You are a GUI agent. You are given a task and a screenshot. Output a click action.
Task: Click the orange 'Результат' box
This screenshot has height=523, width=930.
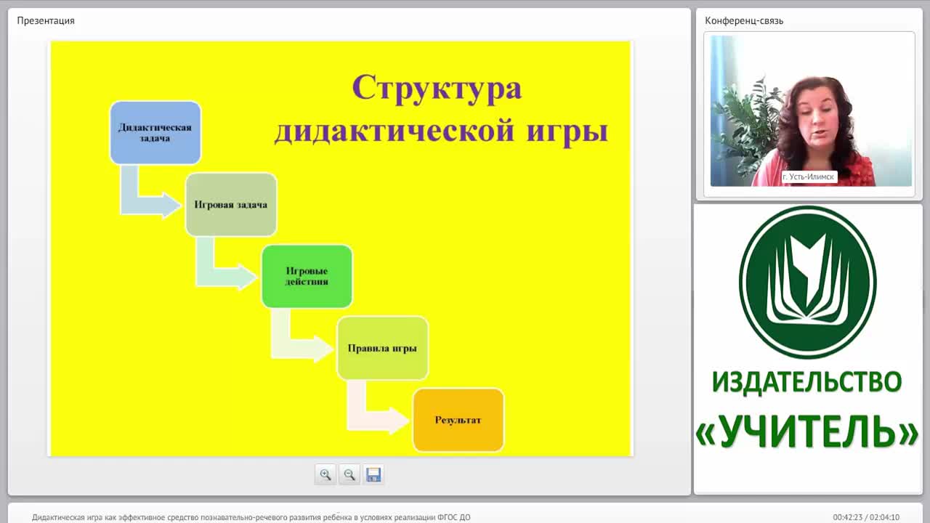tap(458, 420)
